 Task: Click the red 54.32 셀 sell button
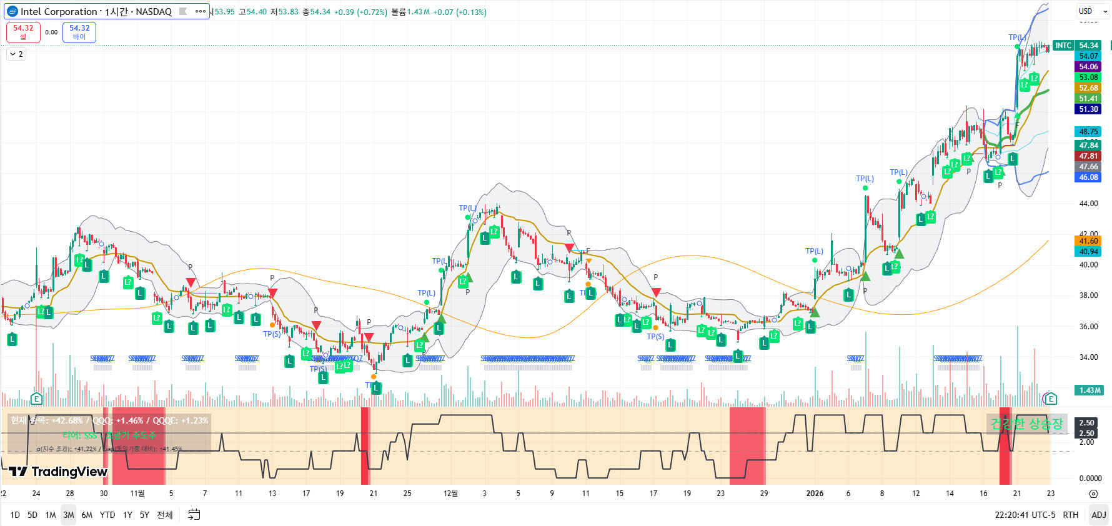coord(23,32)
